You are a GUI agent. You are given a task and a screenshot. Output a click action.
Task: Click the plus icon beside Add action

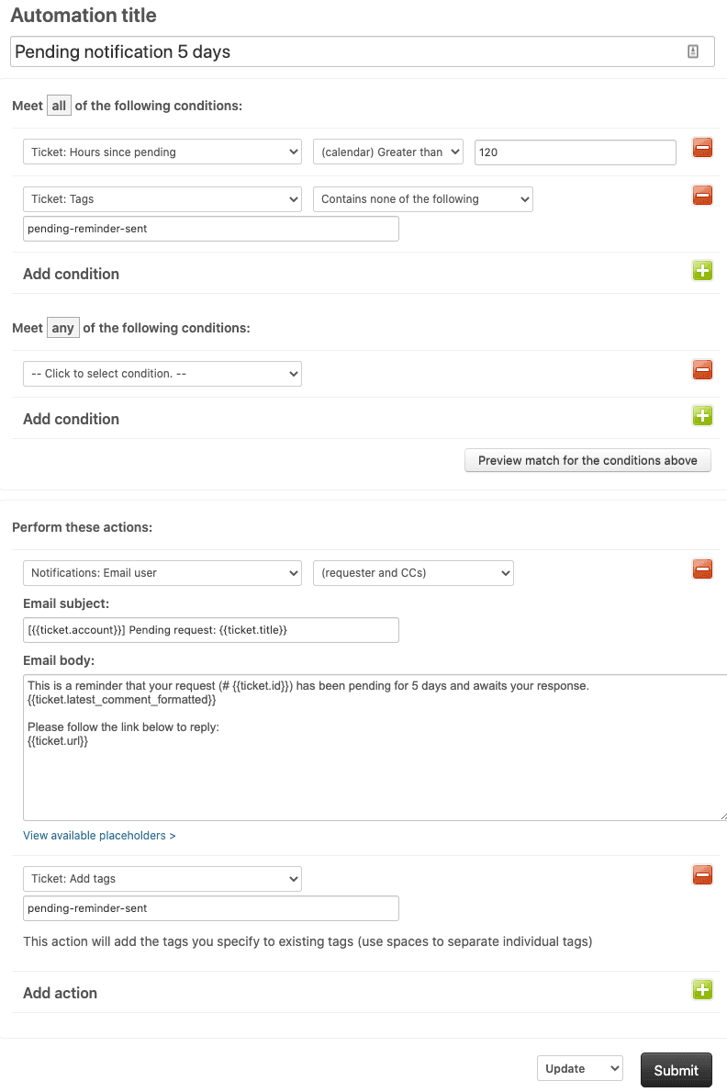pos(702,989)
